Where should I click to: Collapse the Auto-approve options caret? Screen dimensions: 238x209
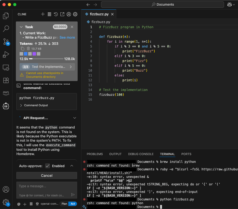click(72, 166)
